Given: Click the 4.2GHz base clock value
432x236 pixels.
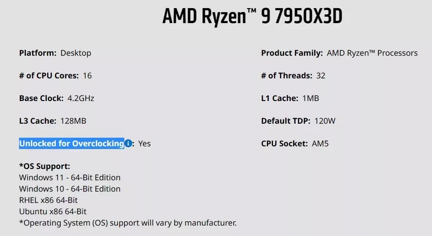Looking at the screenshot, I should pyautogui.click(x=81, y=98).
